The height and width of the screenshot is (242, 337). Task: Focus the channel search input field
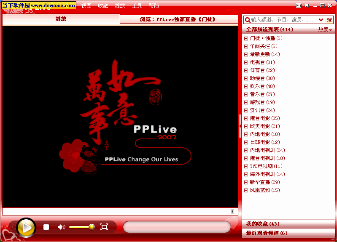[x=284, y=20]
